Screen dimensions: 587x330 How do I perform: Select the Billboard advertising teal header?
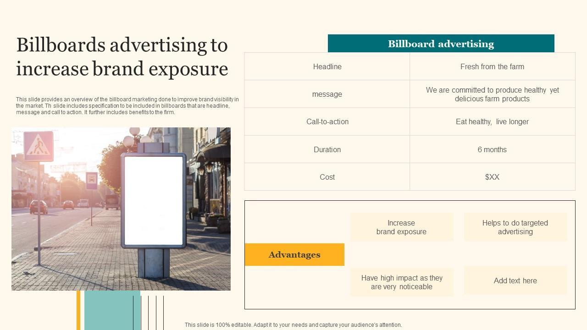(441, 44)
